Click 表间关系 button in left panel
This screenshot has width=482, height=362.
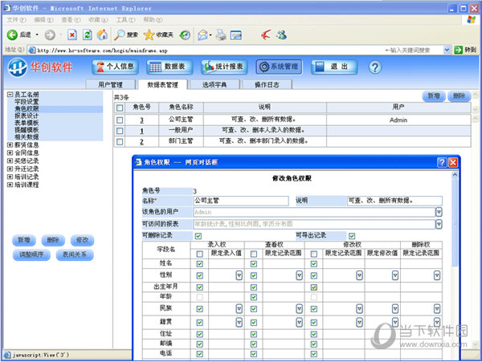click(75, 254)
